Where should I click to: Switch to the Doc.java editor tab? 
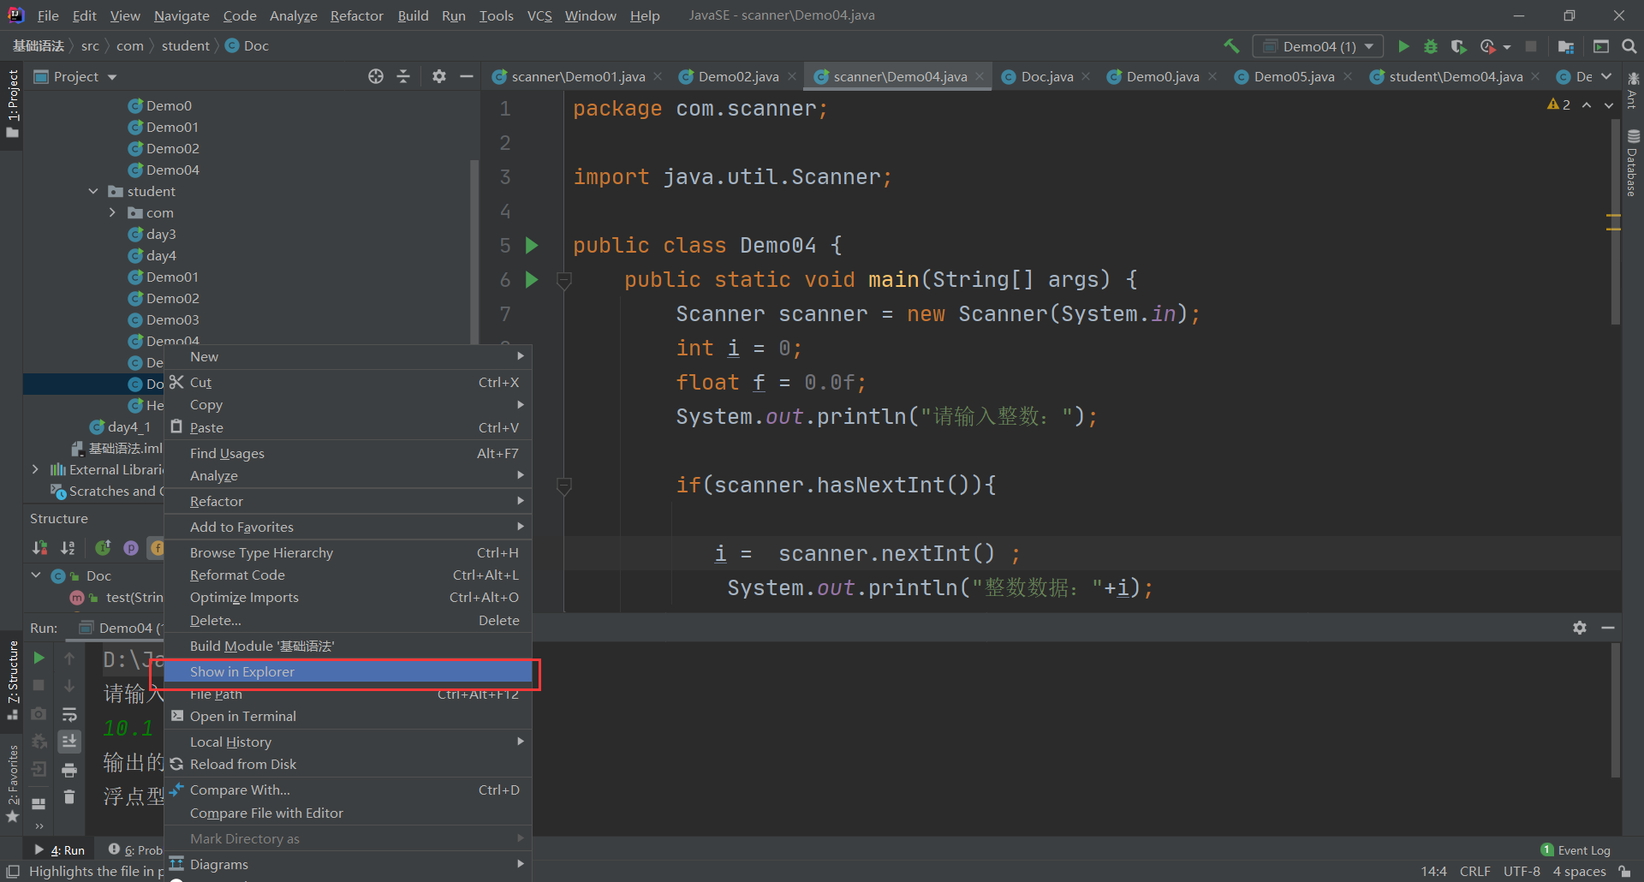tap(1045, 77)
